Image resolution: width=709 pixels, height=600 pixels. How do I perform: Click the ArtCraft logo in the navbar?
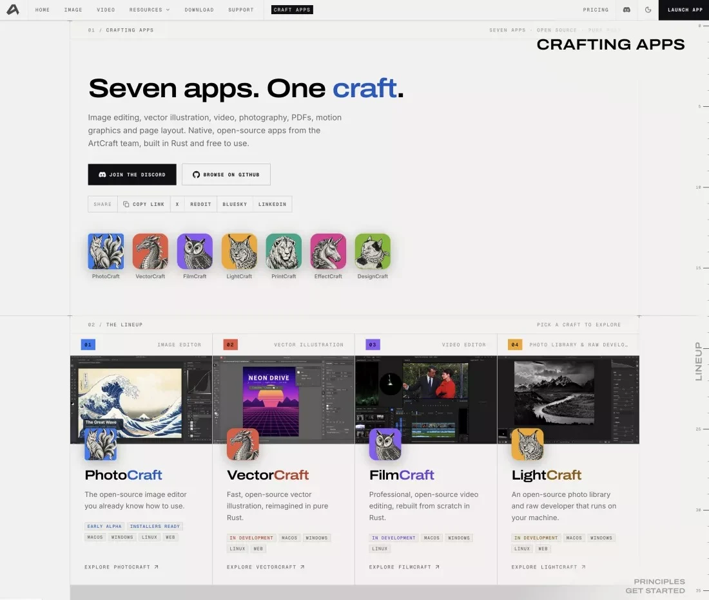tap(13, 10)
